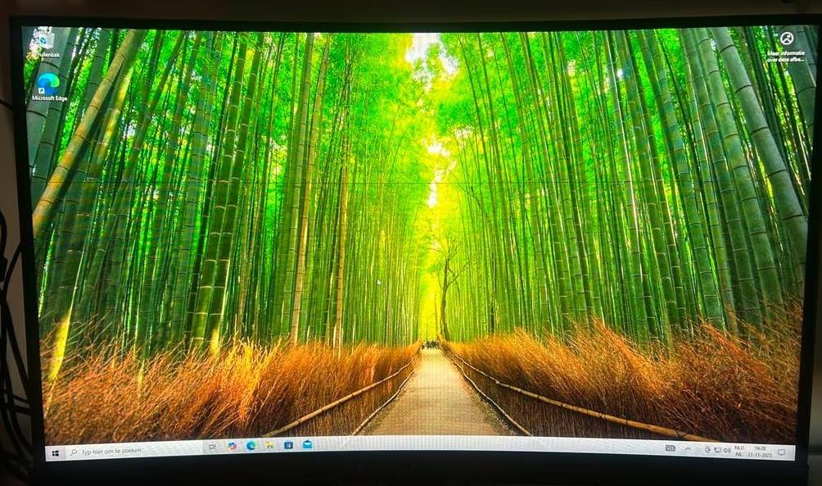This screenshot has width=822, height=486.
Task: Open the notification center icon
Action: pos(781,452)
